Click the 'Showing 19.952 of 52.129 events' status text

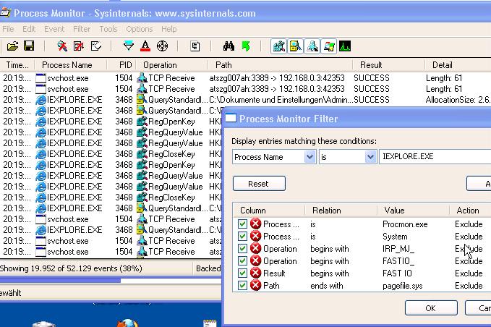tap(71, 268)
